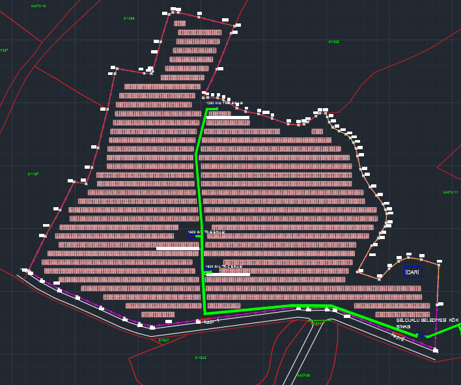461x385 pixels.
Task: Select the long vertical green cable line
Action: 200,208
